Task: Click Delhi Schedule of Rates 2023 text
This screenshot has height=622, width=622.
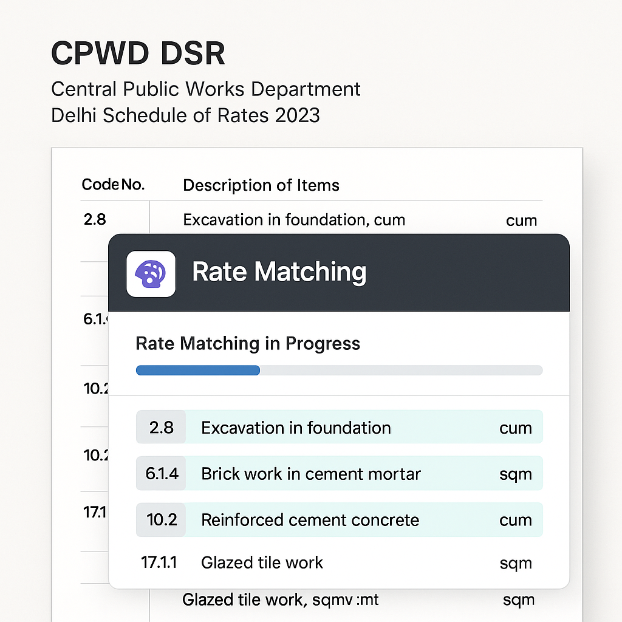Action: point(185,115)
